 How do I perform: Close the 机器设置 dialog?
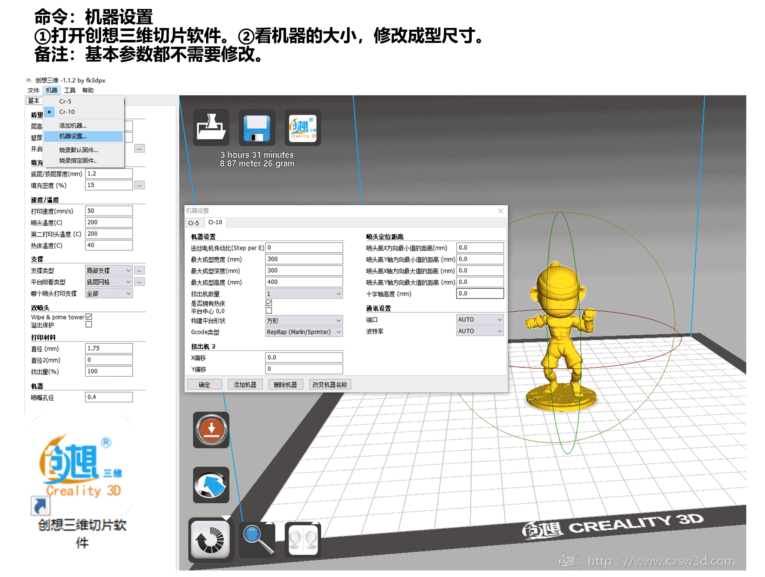(x=501, y=211)
